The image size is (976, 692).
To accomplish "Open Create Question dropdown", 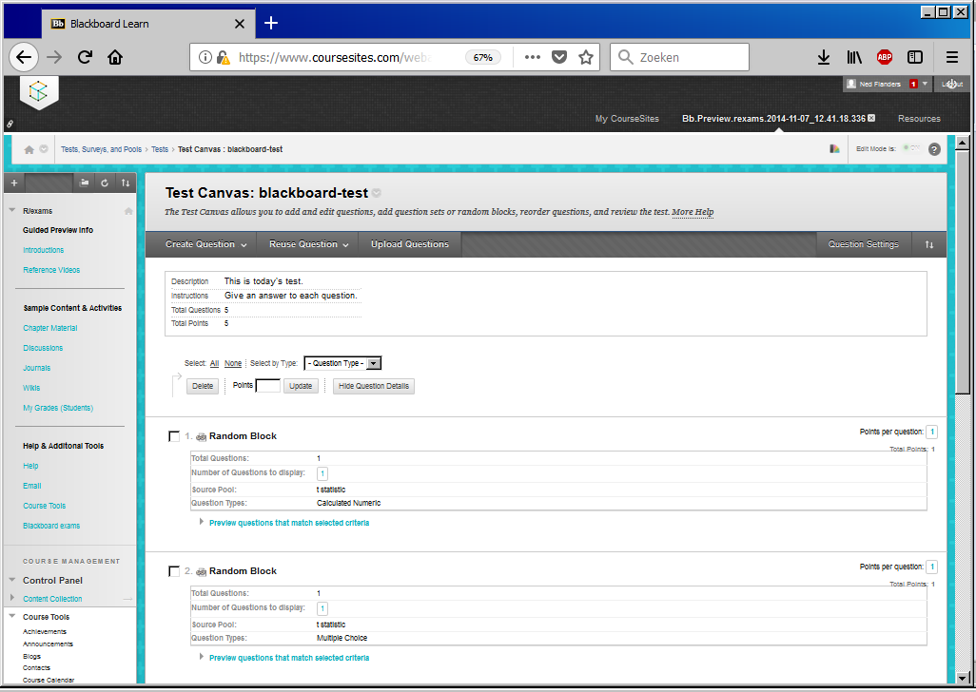I will pyautogui.click(x=206, y=244).
